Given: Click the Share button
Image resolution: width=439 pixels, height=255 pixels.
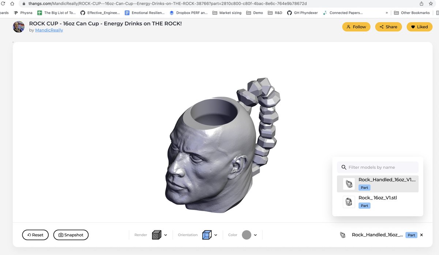Looking at the screenshot, I should coord(388,27).
